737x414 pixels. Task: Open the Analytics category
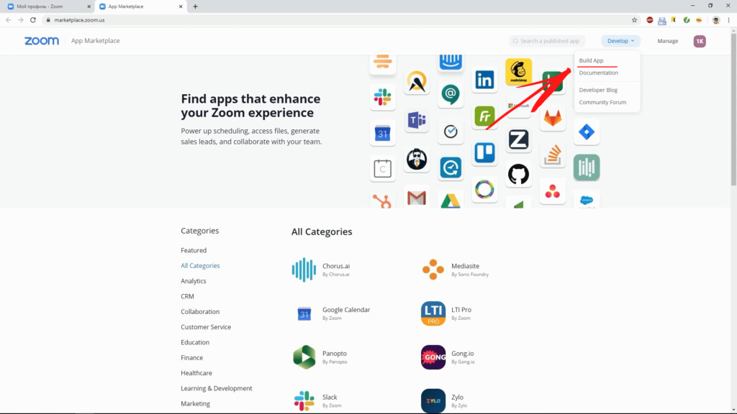pos(194,281)
